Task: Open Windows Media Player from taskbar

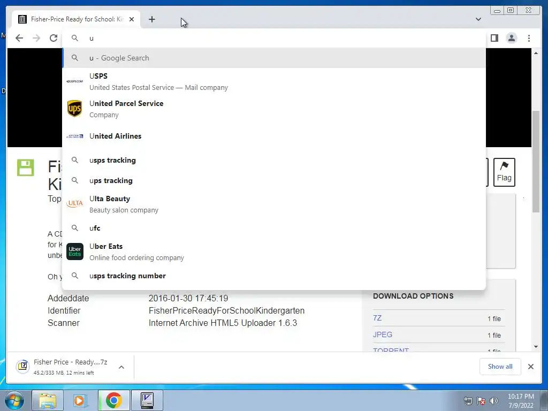Action: click(80, 400)
